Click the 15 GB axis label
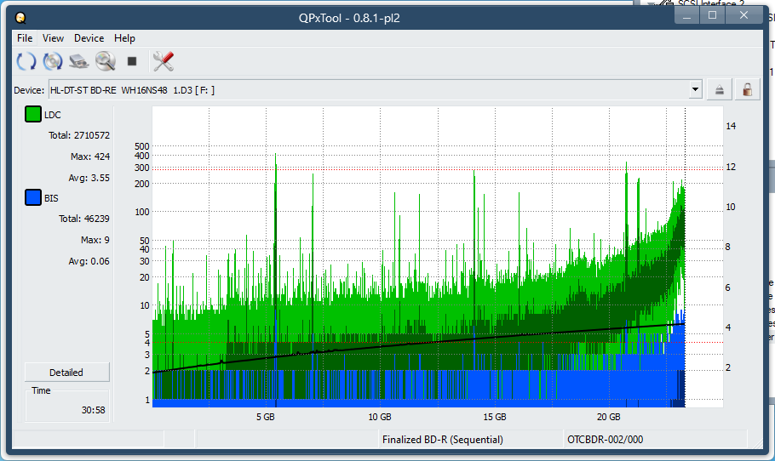Viewport: 775px width, 461px height. coord(494,417)
